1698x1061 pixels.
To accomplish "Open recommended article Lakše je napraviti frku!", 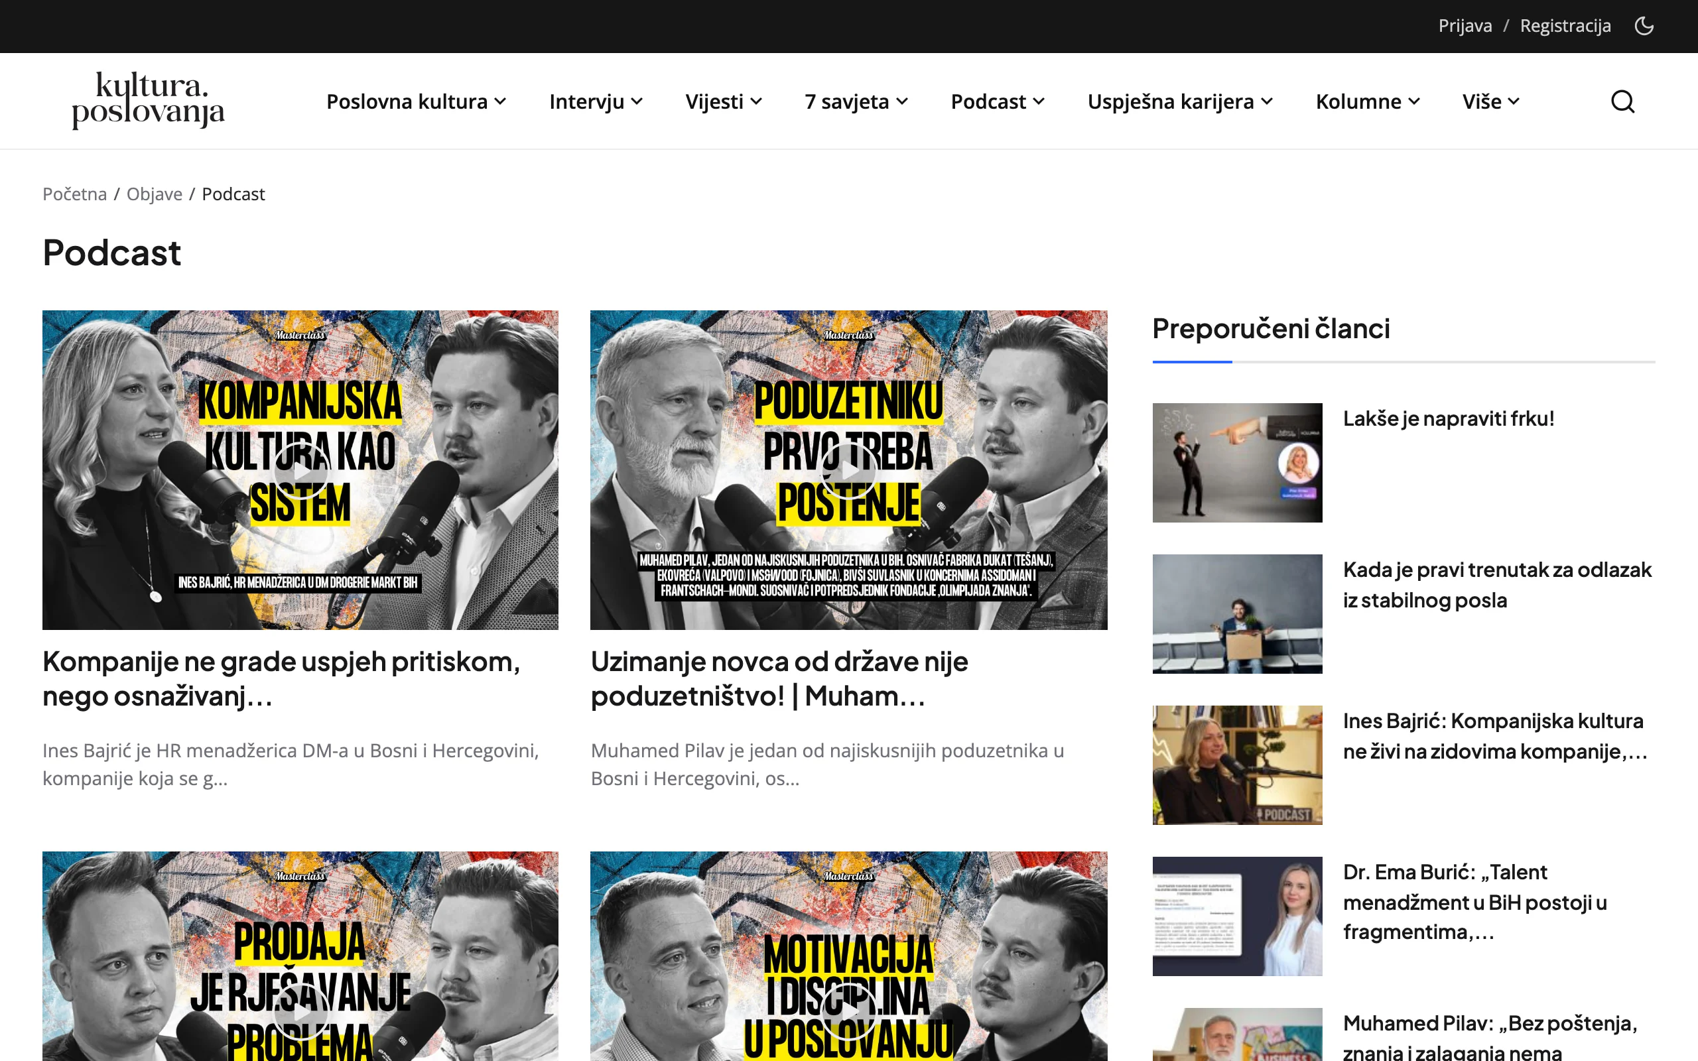I will (x=1448, y=418).
